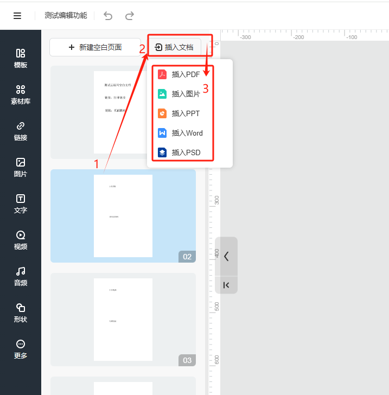The width and height of the screenshot is (389, 395).
Task: Open the 模板 templates panel
Action: [x=21, y=59]
